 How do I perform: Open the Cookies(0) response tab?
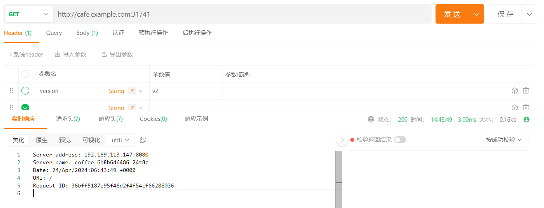coord(153,119)
